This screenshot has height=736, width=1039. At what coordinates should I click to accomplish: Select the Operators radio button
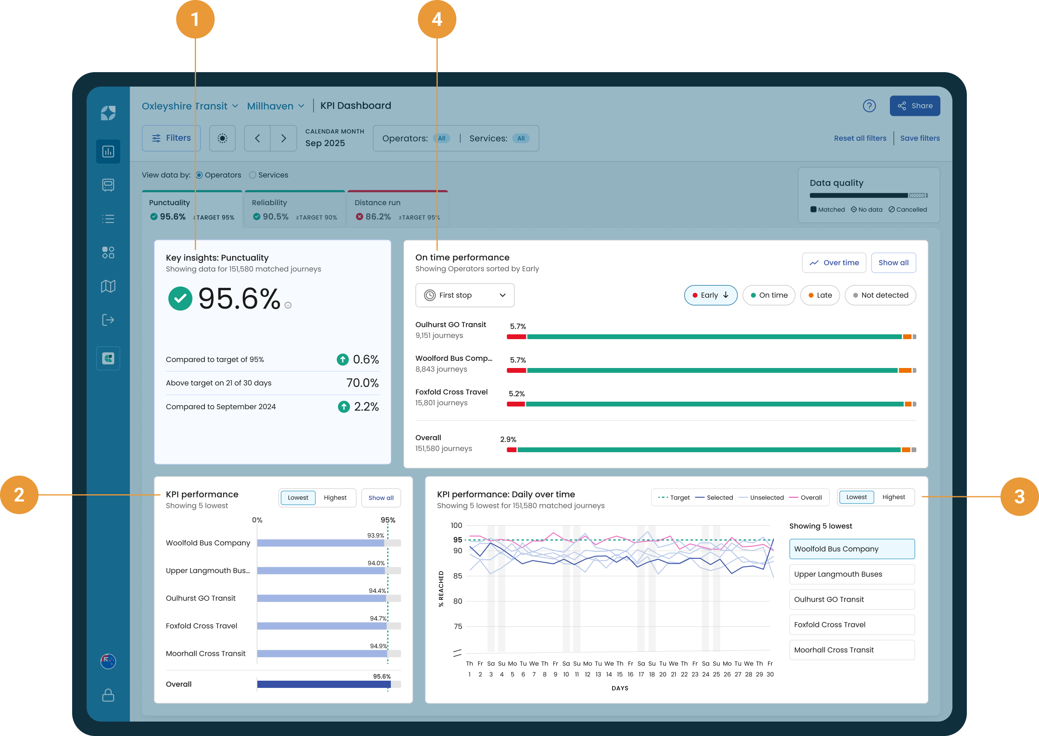tap(199, 175)
